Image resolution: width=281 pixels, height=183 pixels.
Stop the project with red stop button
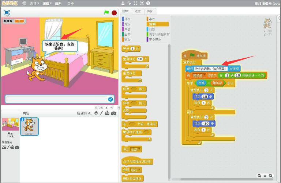[x=114, y=13]
